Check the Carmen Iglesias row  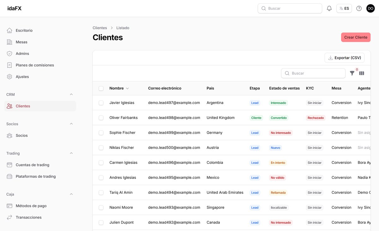tap(101, 163)
